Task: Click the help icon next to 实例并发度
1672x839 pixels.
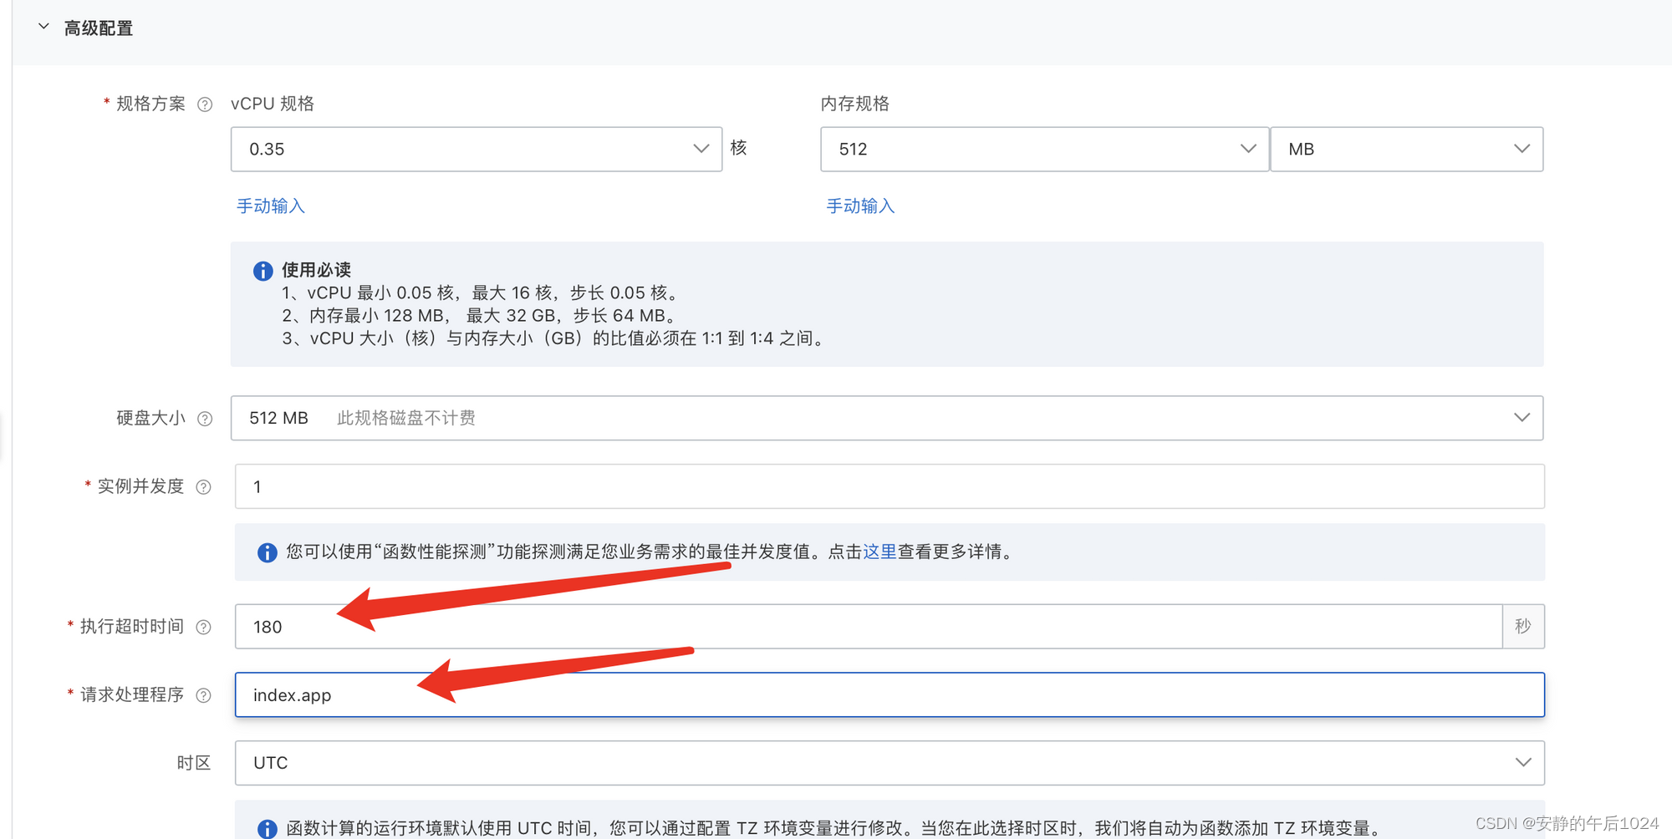Action: (x=205, y=486)
